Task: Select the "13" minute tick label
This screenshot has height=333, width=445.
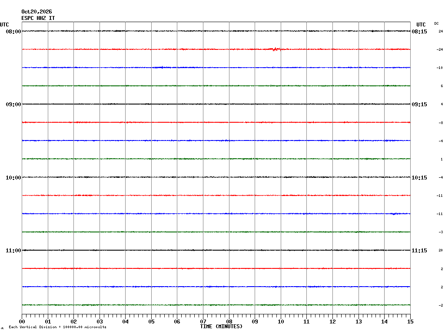Action: click(359, 322)
